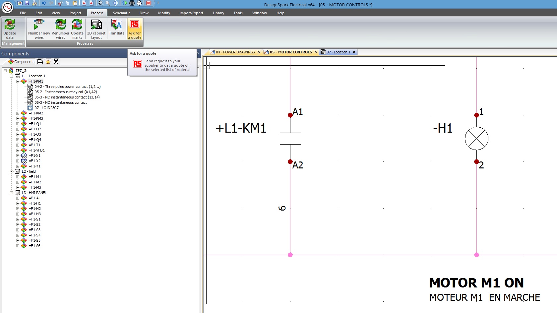Screen dimensions: 557x313
Task: Open the Schematic ribbon tab
Action: [121, 13]
